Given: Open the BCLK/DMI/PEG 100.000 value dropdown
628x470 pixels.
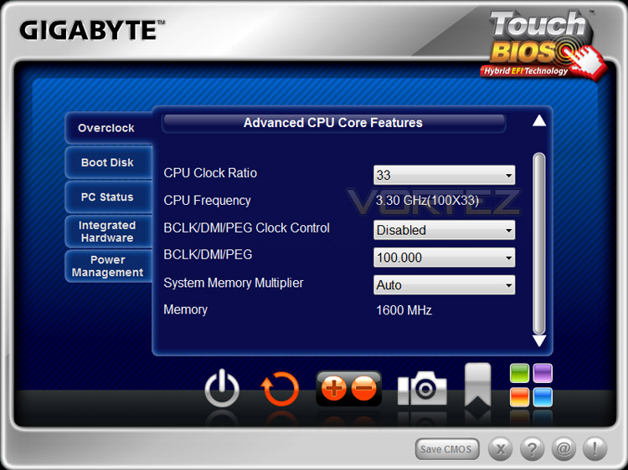Looking at the screenshot, I should tap(444, 258).
